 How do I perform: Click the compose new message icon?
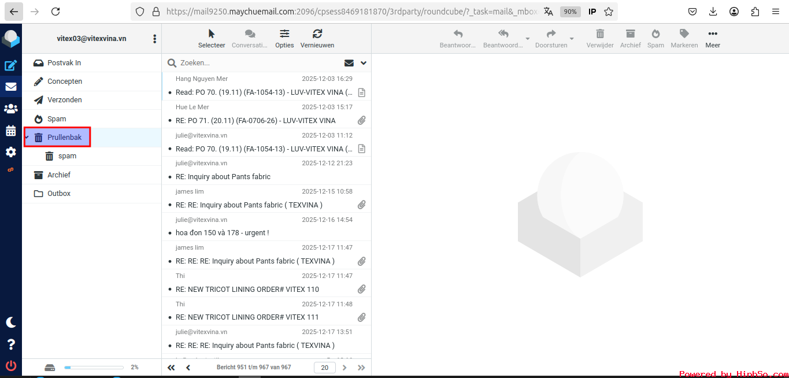click(x=10, y=65)
